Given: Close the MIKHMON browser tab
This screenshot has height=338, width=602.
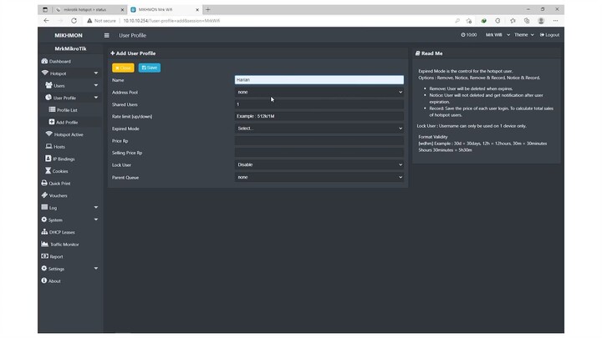Looking at the screenshot, I should 197,9.
